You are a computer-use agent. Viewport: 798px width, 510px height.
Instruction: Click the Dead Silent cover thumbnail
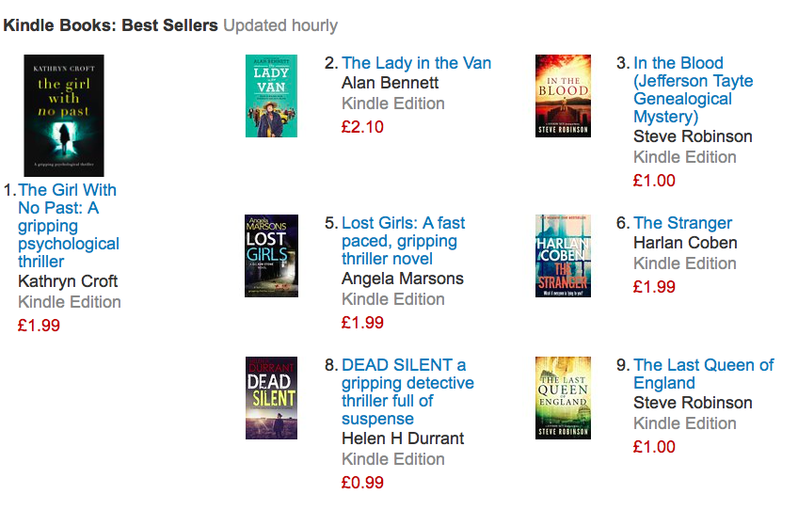(271, 398)
